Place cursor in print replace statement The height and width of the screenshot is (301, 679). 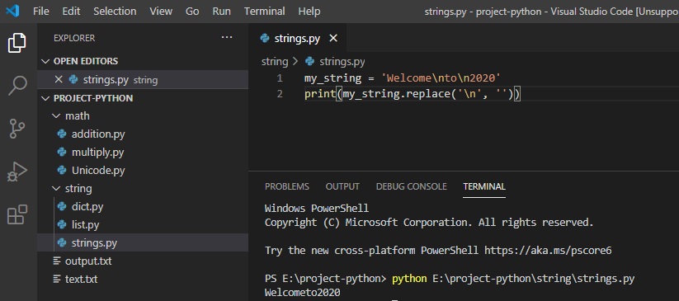413,93
